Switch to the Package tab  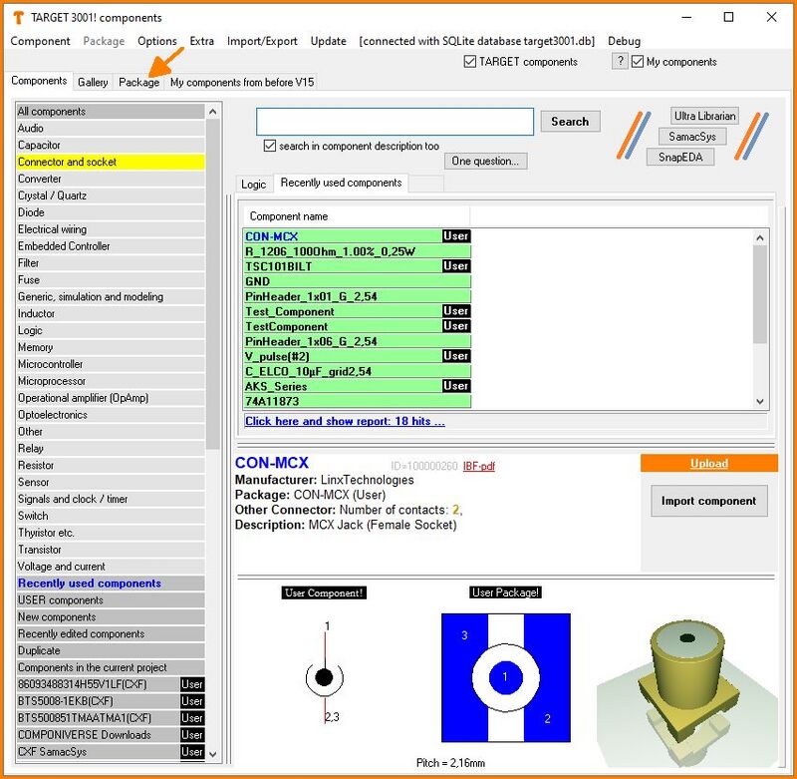click(x=138, y=82)
